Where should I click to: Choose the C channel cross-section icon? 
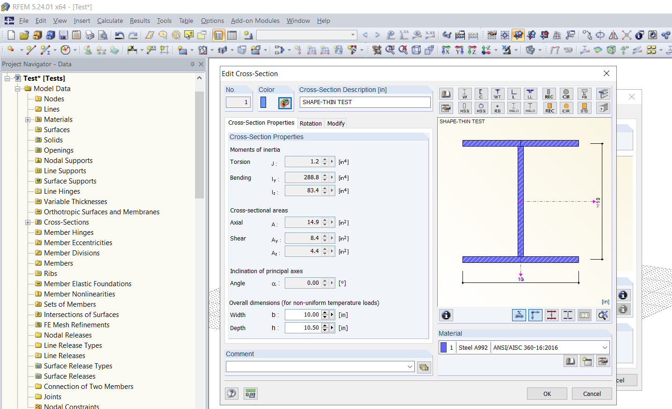click(481, 93)
